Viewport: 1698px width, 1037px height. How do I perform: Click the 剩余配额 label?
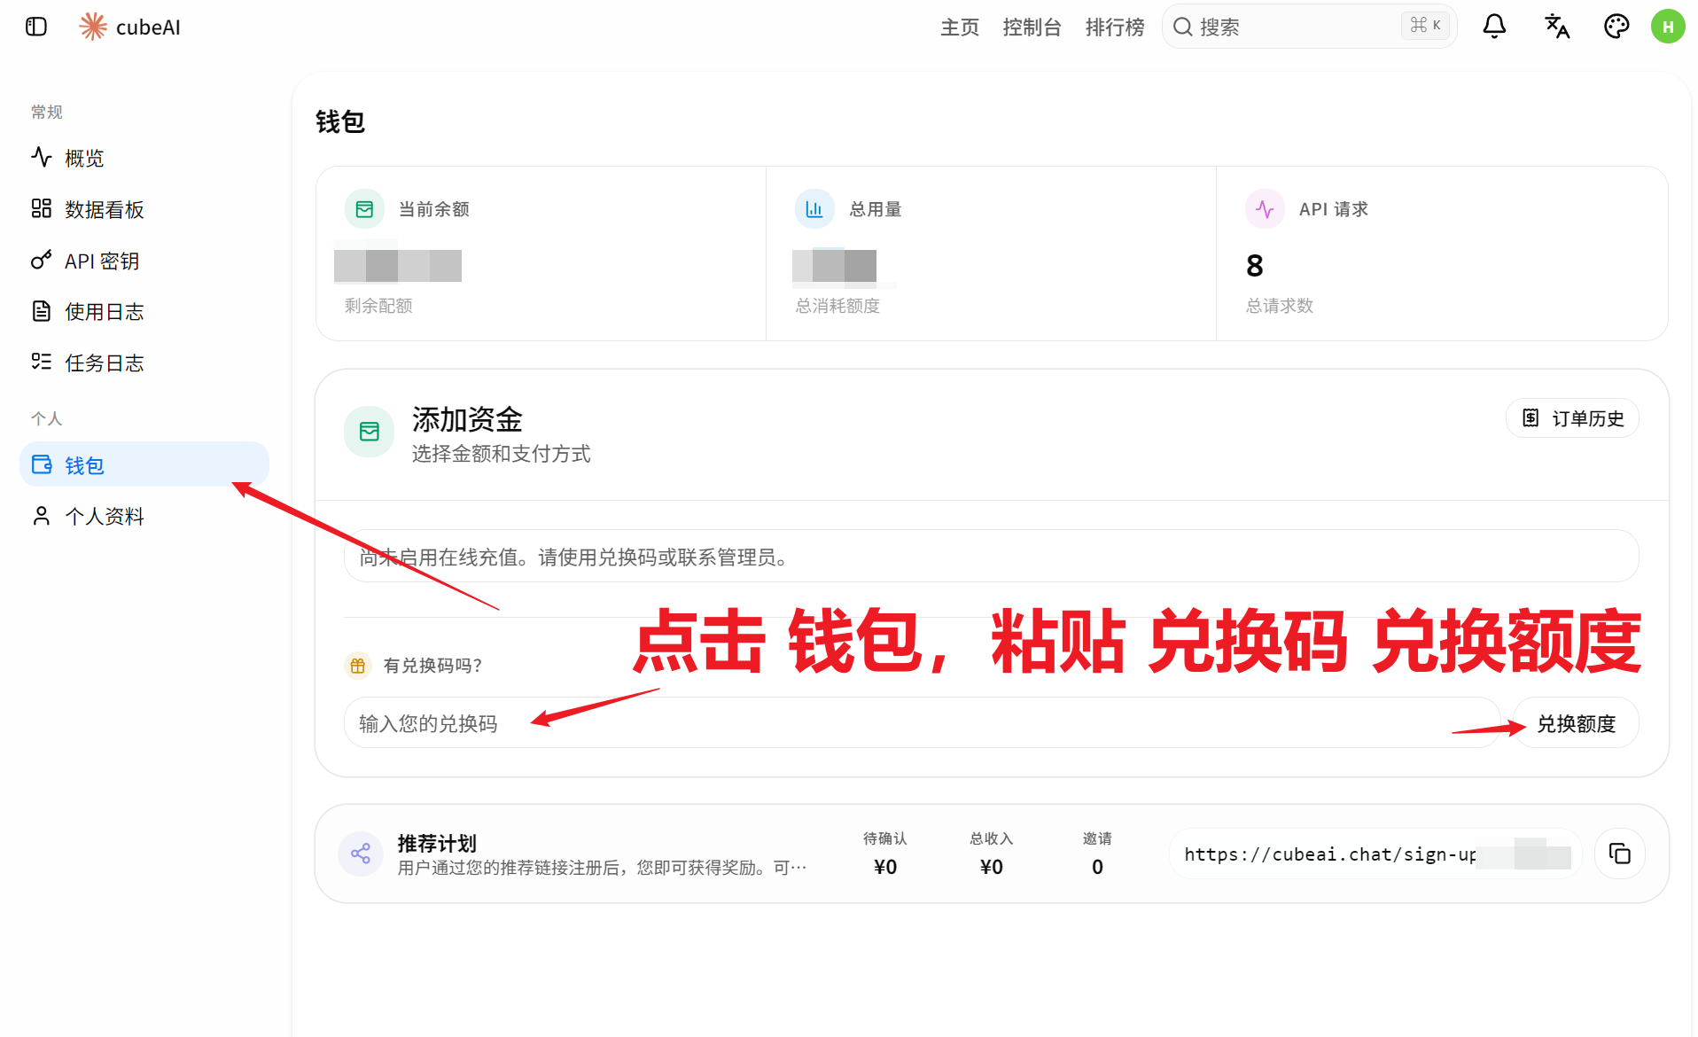coord(378,306)
